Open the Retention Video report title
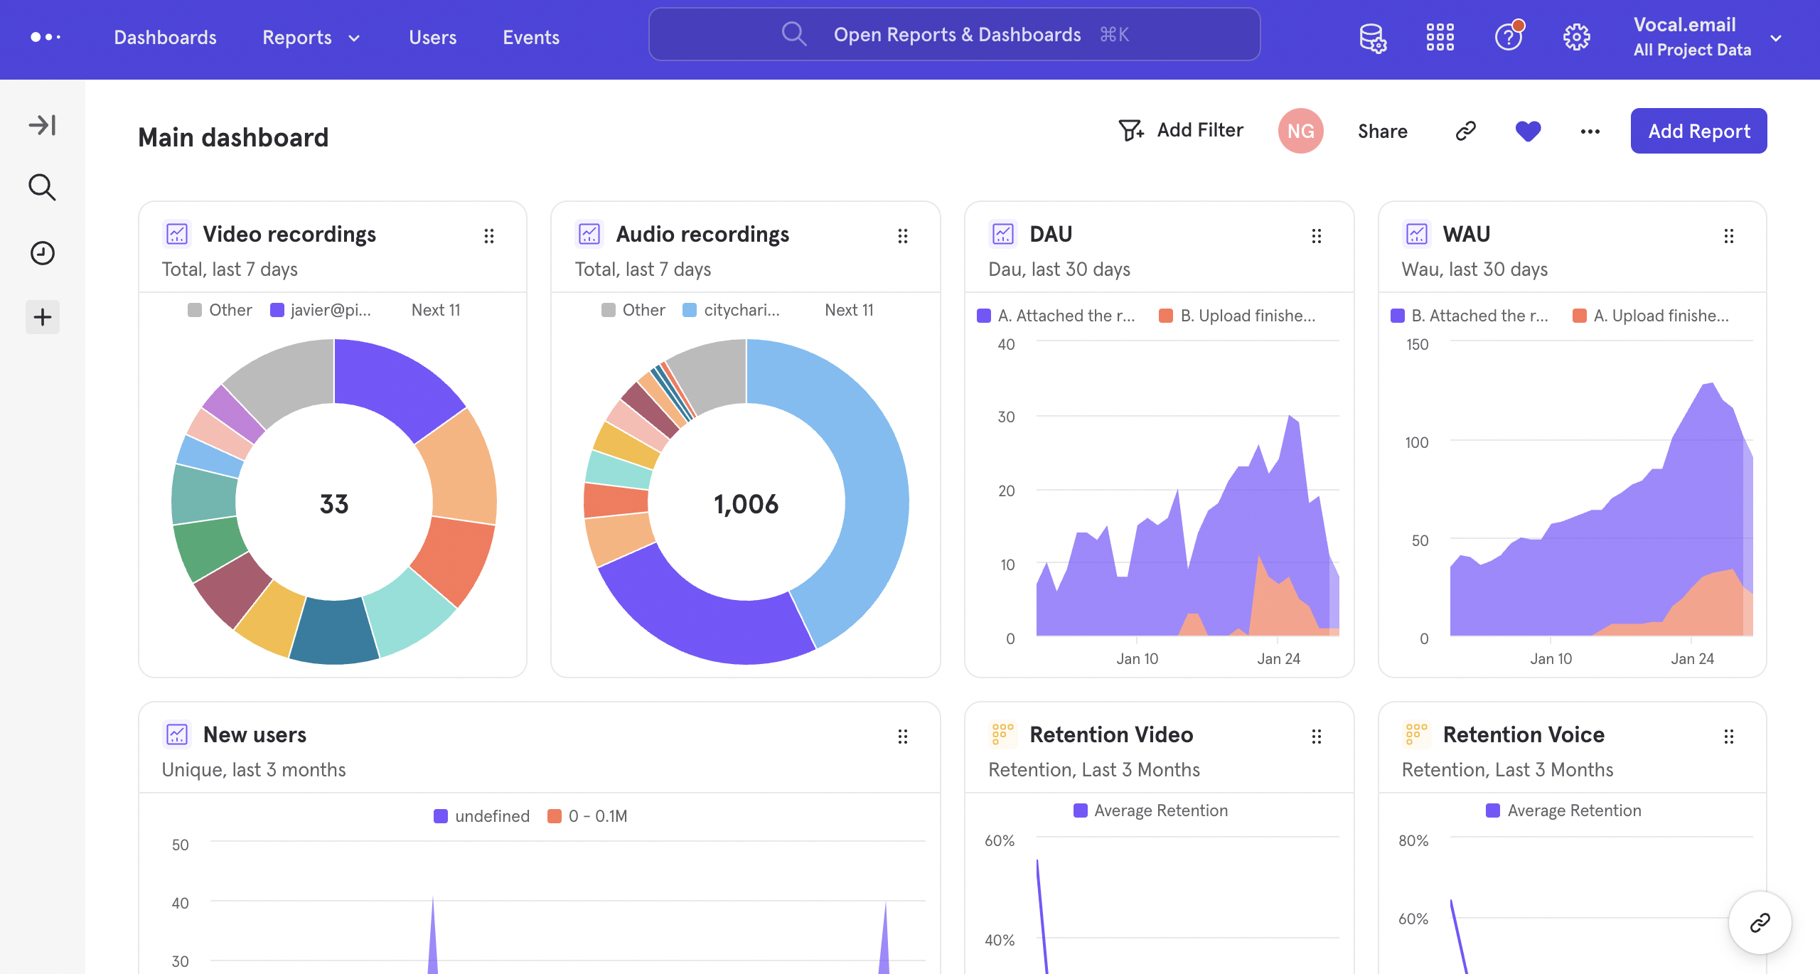Screen dimensions: 1820x974 click(x=1111, y=734)
